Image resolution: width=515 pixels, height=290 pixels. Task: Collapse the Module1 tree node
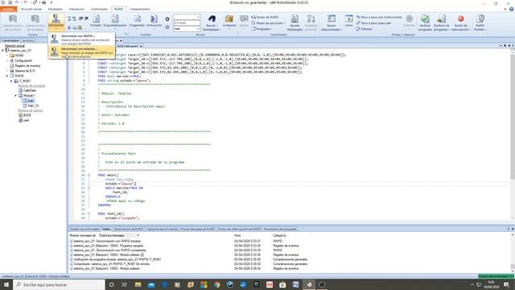[x=15, y=96]
